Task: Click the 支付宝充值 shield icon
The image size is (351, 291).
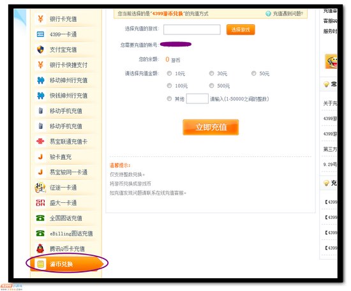Action: (x=40, y=50)
